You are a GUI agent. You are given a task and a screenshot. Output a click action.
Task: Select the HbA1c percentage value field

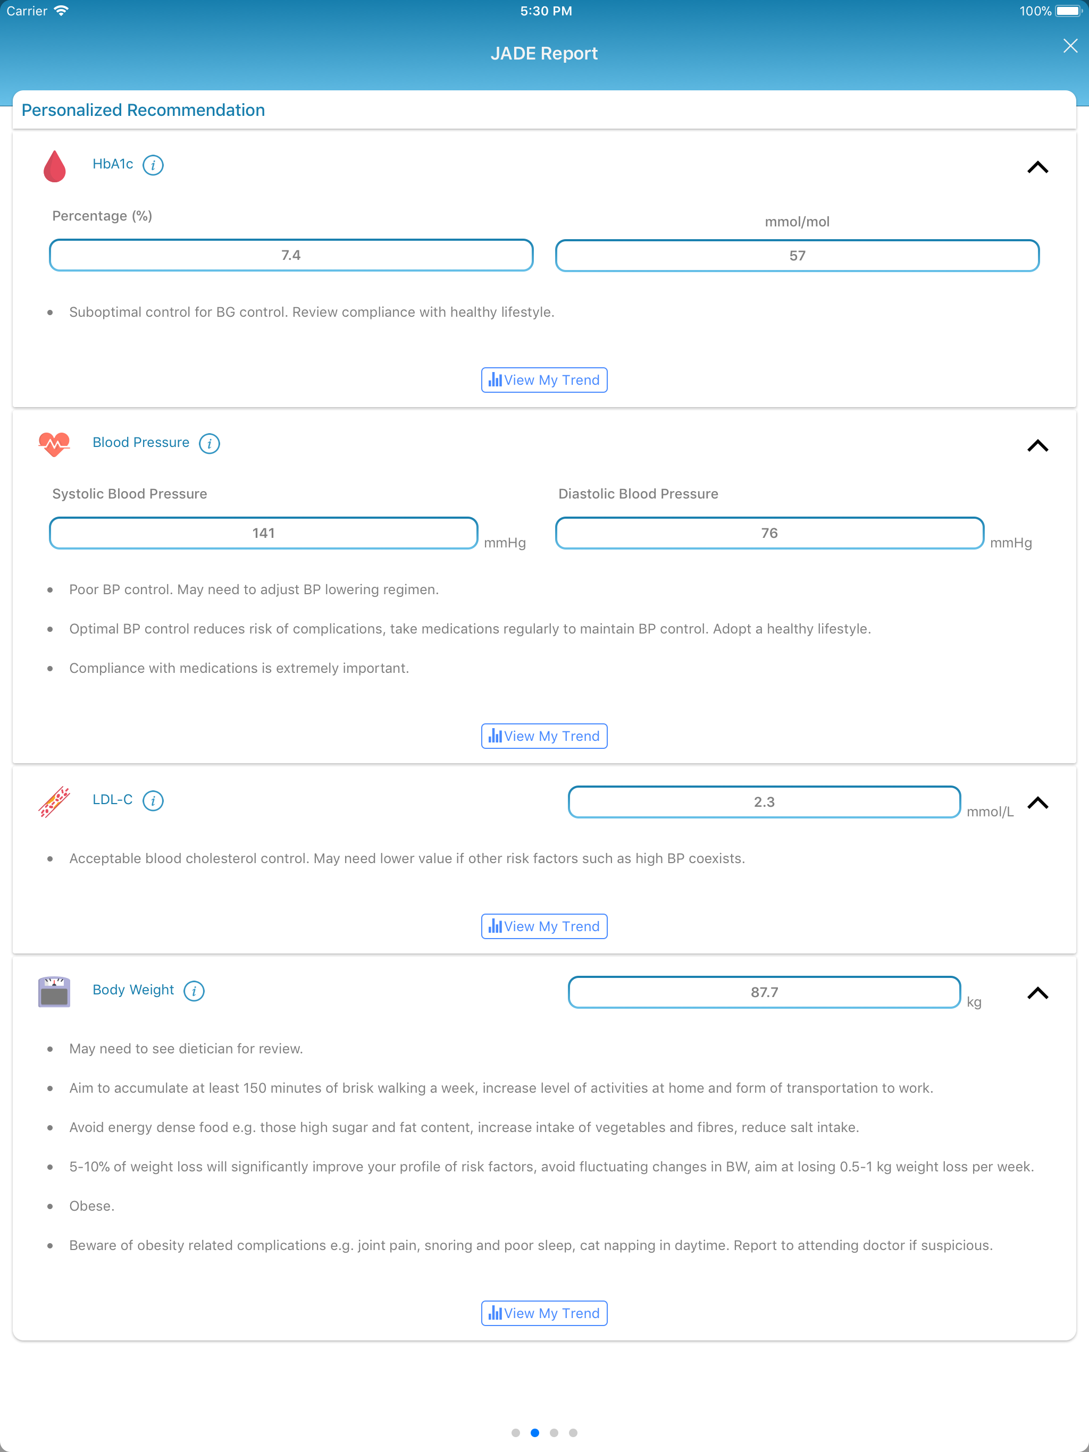click(291, 255)
